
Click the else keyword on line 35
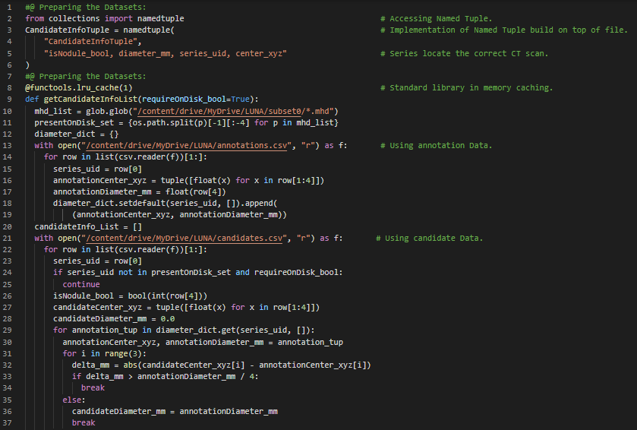coord(74,400)
